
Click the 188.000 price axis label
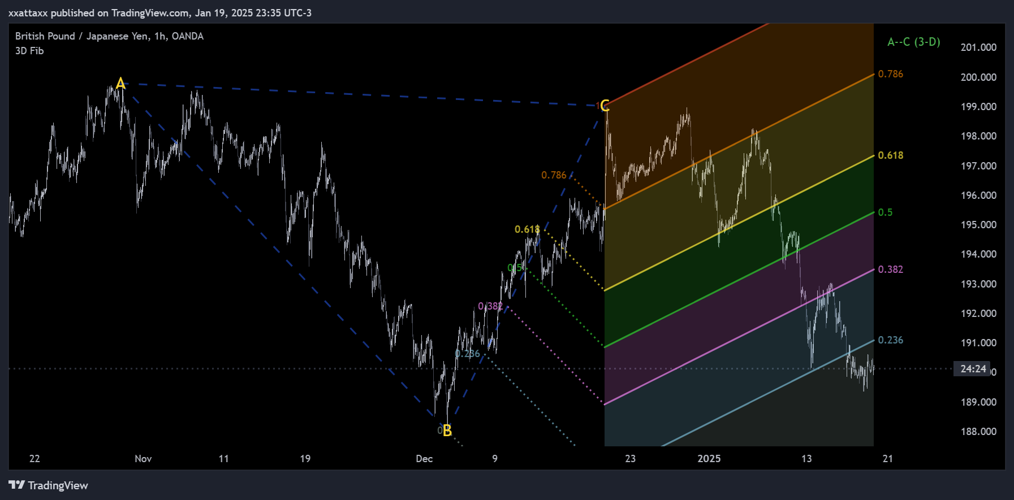[x=978, y=432]
